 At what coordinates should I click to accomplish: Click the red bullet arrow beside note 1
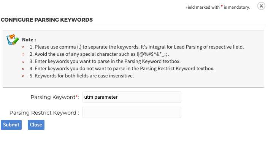pyautogui.click(x=23, y=47)
